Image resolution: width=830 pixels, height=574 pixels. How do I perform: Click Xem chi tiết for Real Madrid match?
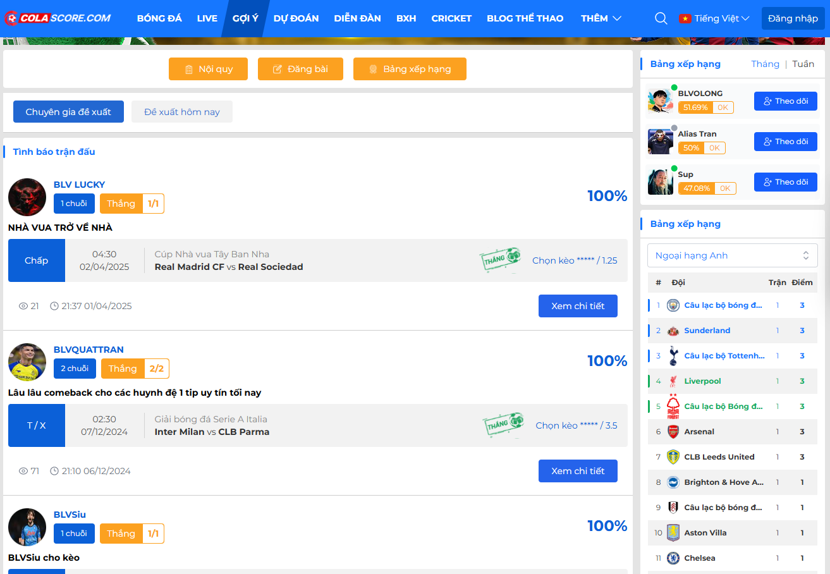(578, 306)
